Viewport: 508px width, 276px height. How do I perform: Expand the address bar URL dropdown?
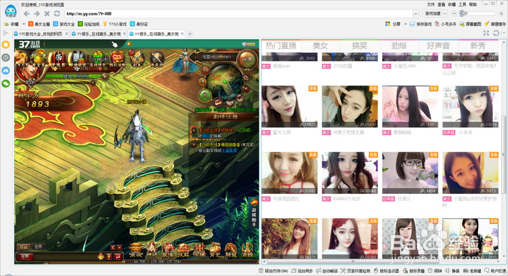416,14
